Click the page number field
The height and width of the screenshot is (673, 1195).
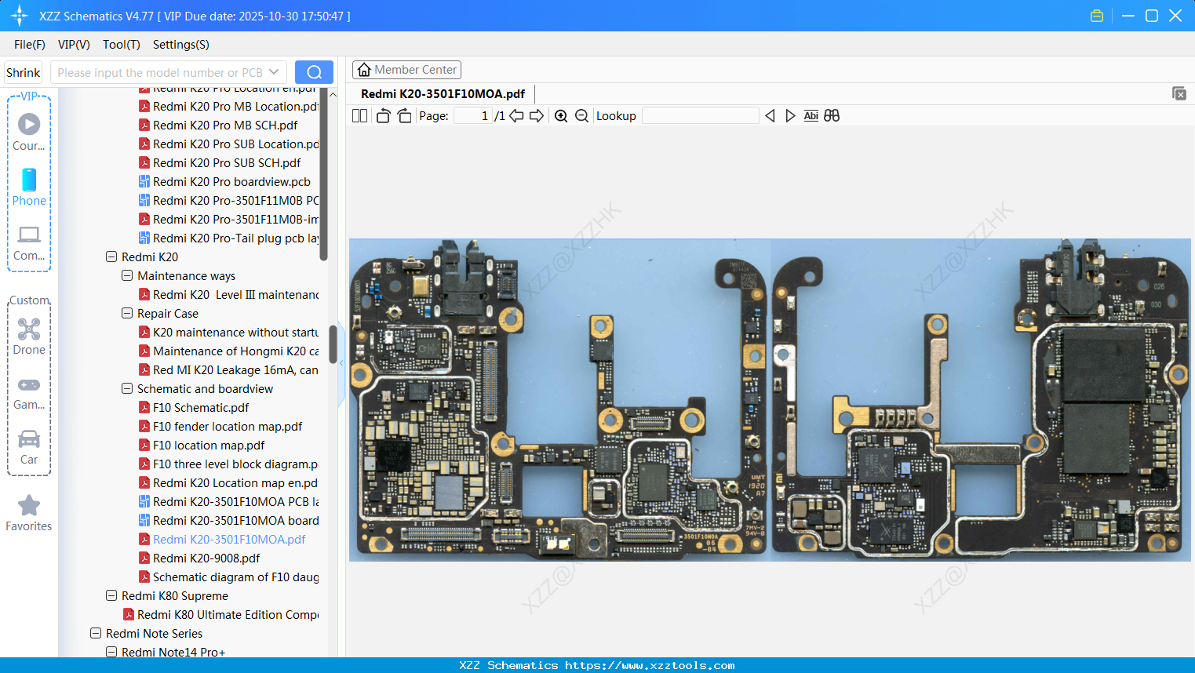click(x=472, y=116)
